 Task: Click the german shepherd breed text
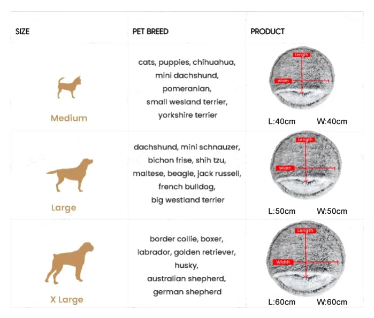[187, 292]
